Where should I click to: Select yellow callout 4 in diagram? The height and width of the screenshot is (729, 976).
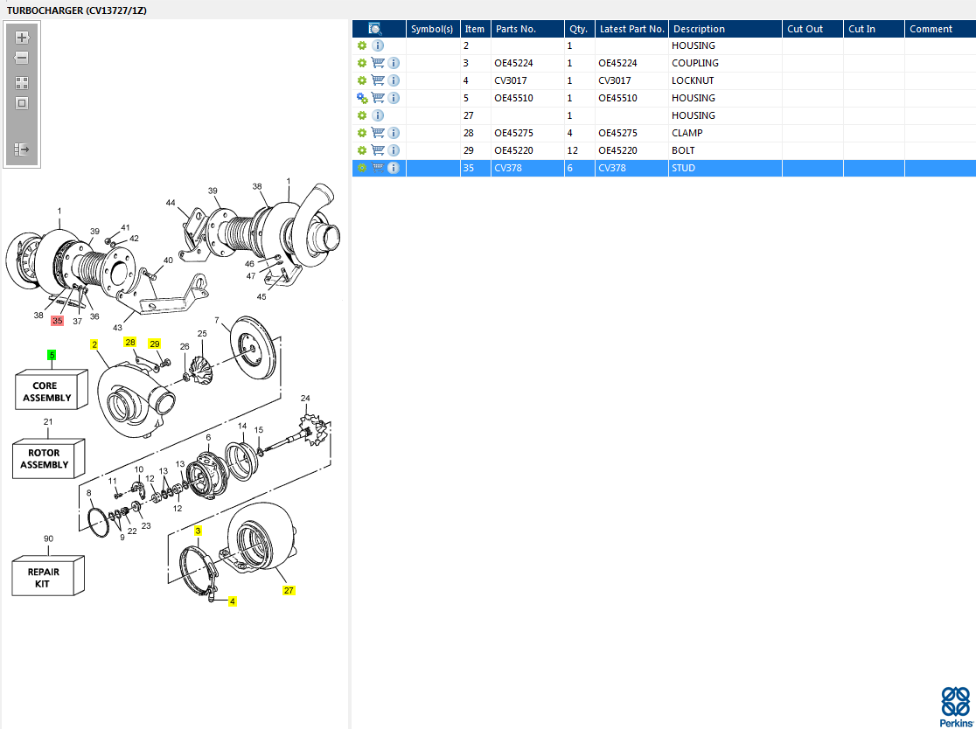(x=232, y=601)
